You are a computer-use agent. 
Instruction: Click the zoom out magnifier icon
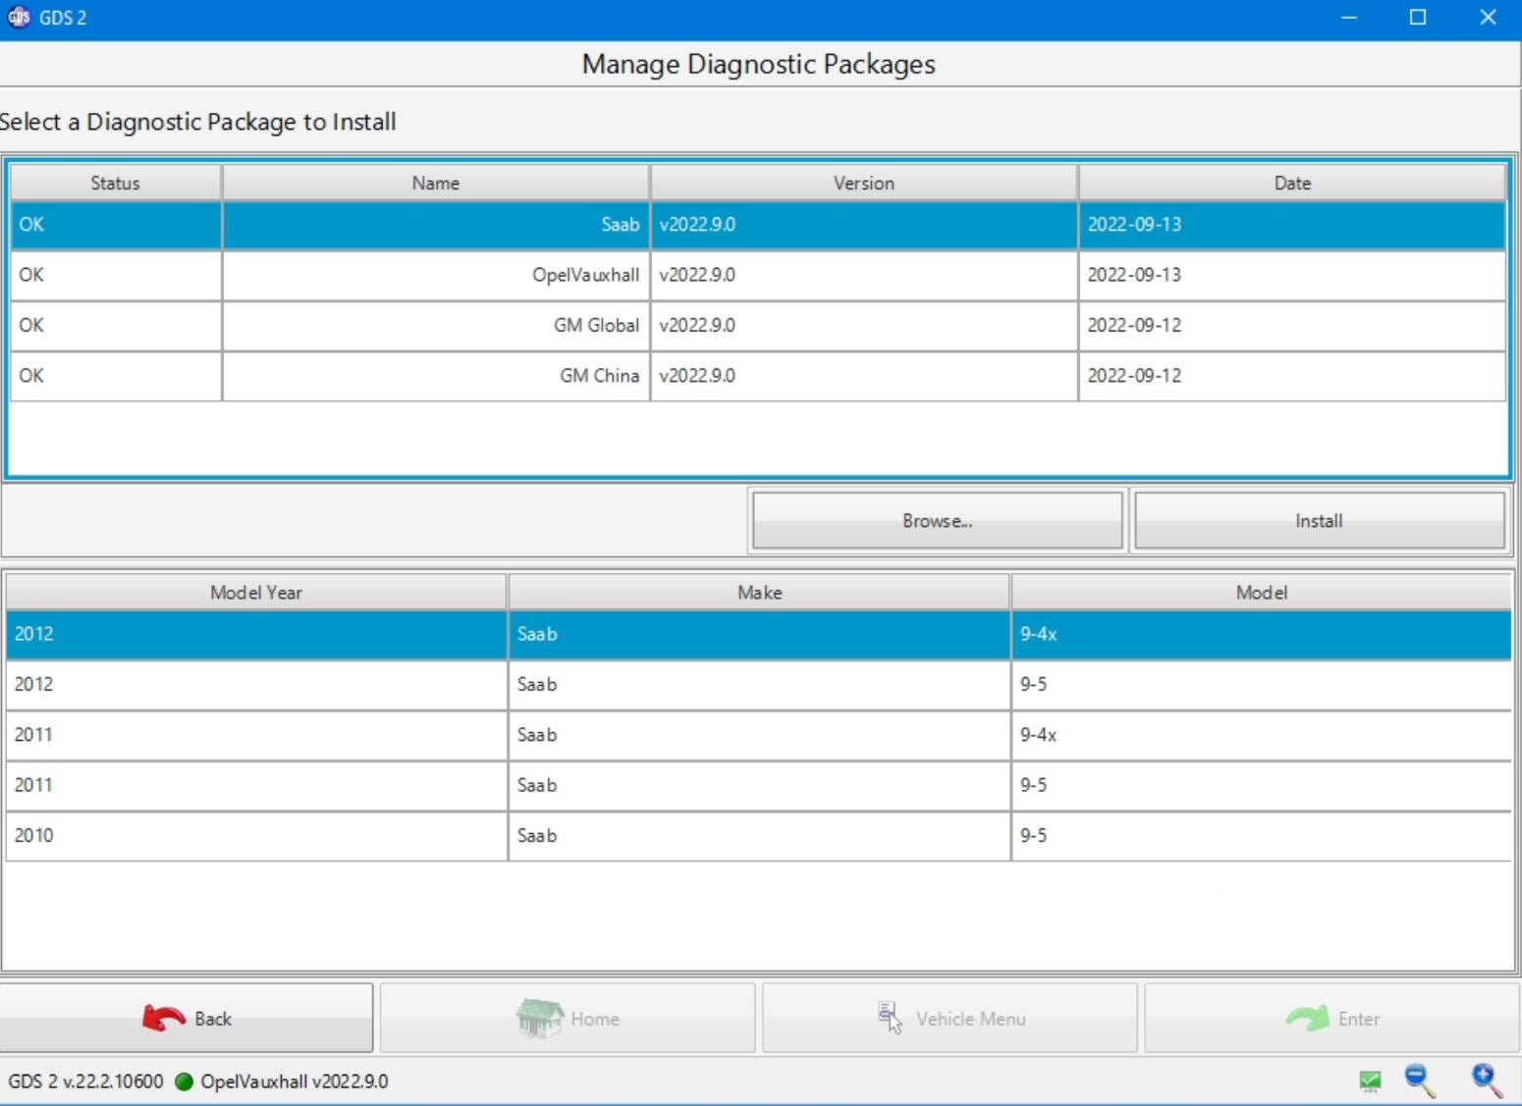tap(1419, 1080)
